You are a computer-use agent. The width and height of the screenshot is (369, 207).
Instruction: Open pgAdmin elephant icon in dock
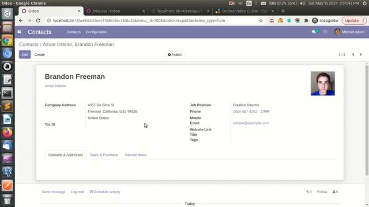7,172
